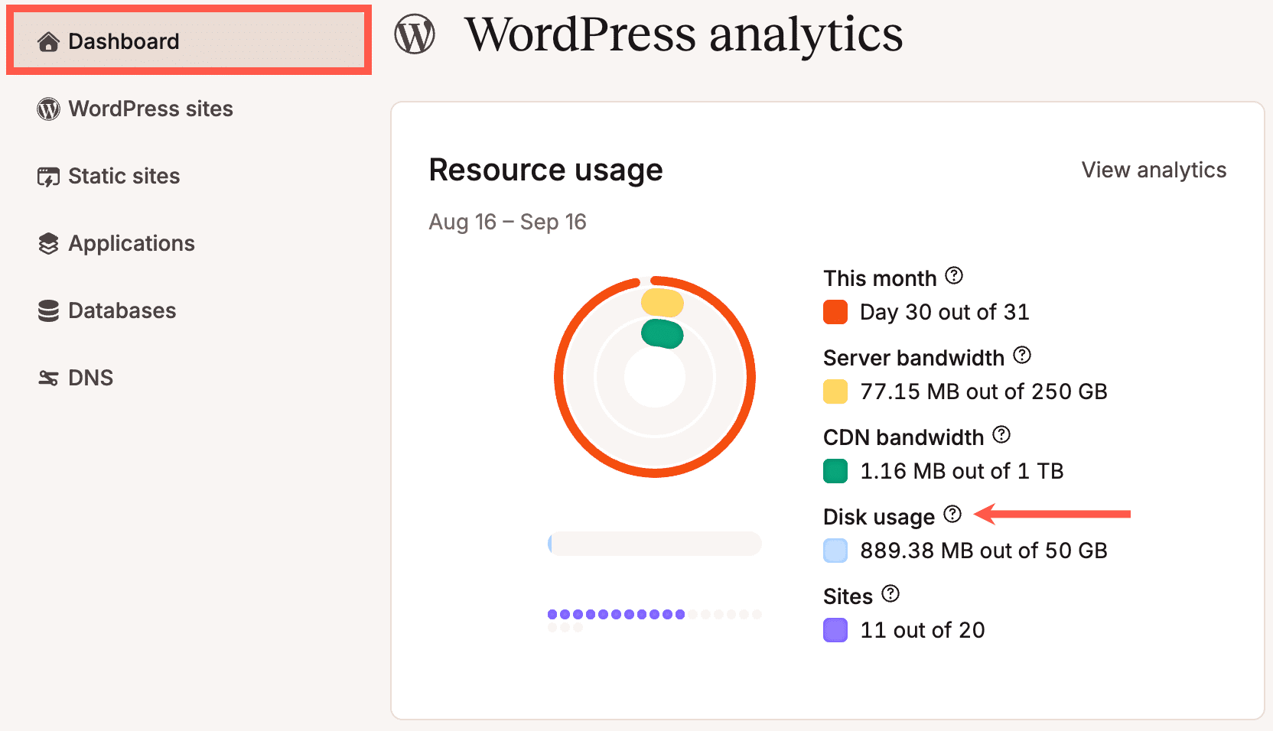
Task: Click help icon next to Sites
Action: [890, 593]
